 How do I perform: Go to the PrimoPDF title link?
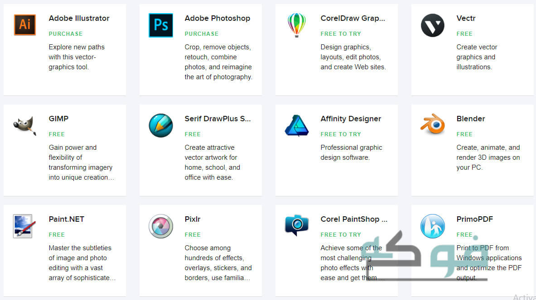click(x=474, y=219)
